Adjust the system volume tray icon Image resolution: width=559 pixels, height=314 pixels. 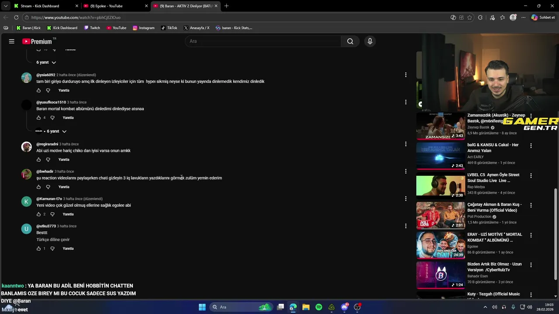point(529,307)
